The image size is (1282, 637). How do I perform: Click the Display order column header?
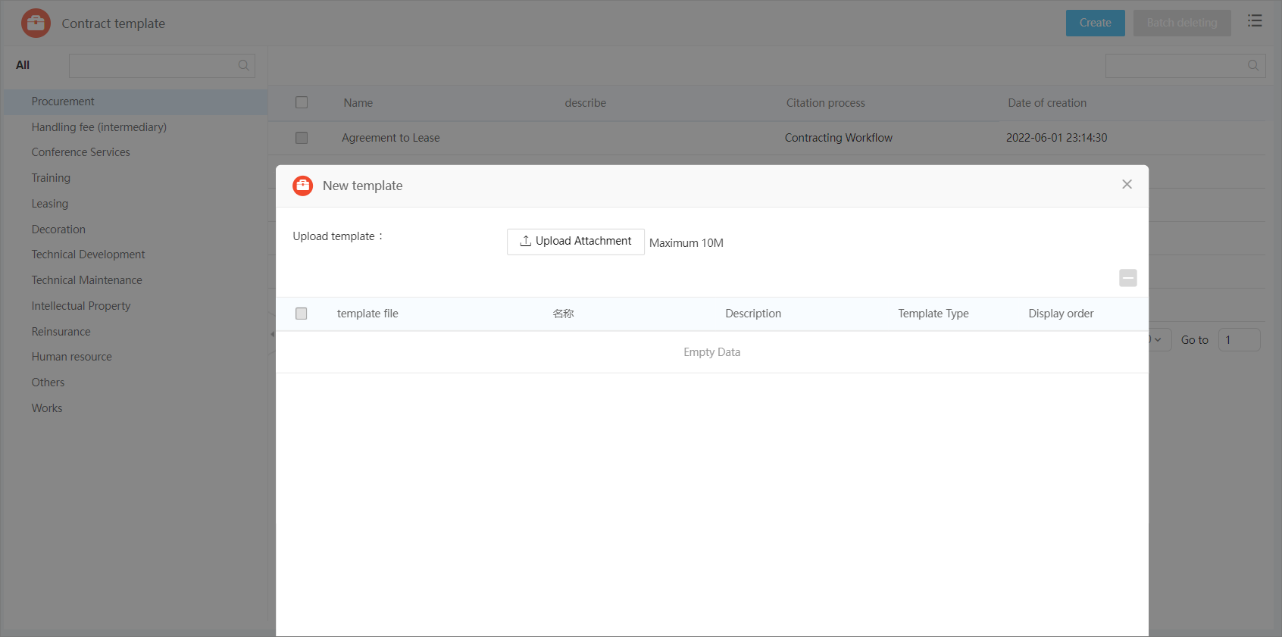click(1061, 314)
